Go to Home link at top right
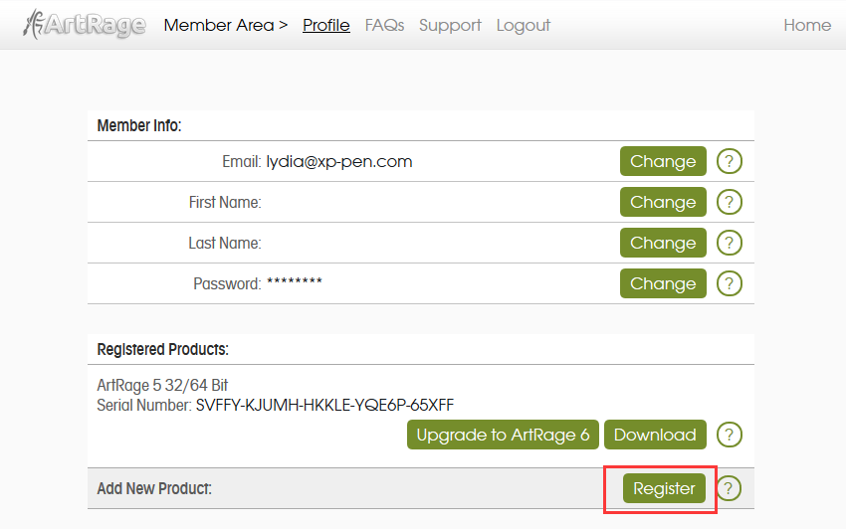Viewport: 846px width, 529px height. (x=807, y=25)
